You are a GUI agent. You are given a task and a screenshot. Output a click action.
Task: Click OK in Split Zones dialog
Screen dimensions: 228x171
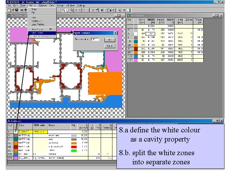[x=110, y=40]
